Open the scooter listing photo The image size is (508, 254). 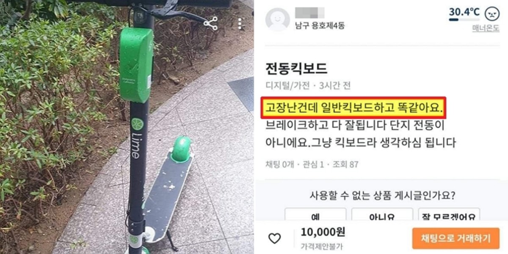click(x=127, y=127)
